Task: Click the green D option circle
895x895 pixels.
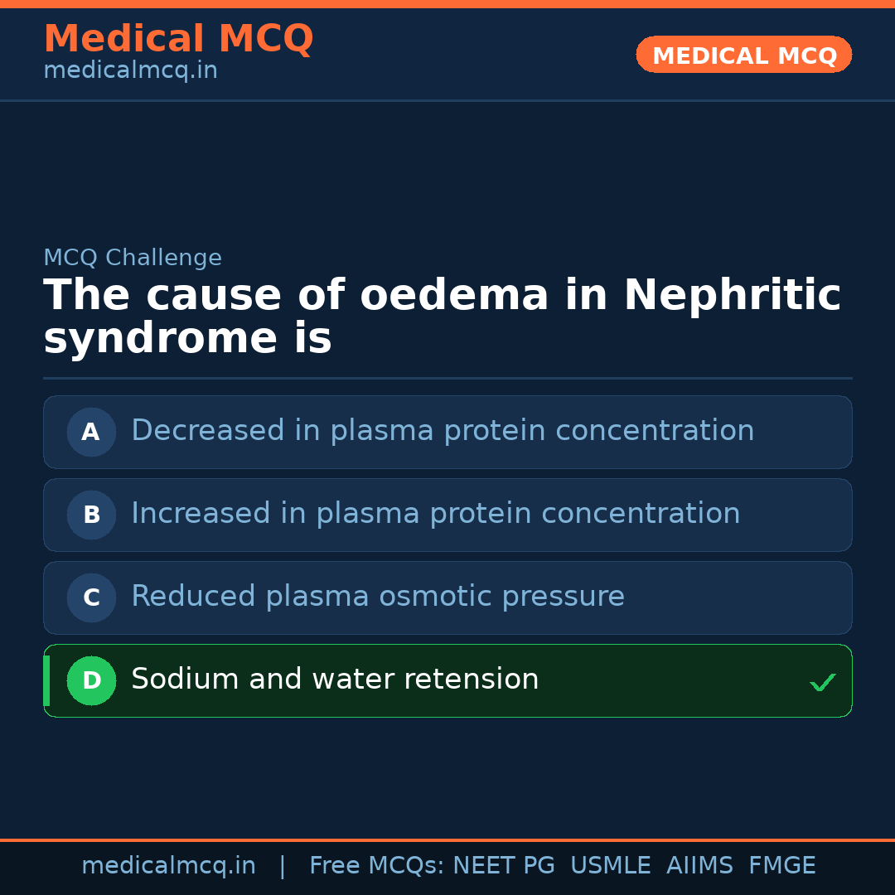Action: pyautogui.click(x=91, y=680)
